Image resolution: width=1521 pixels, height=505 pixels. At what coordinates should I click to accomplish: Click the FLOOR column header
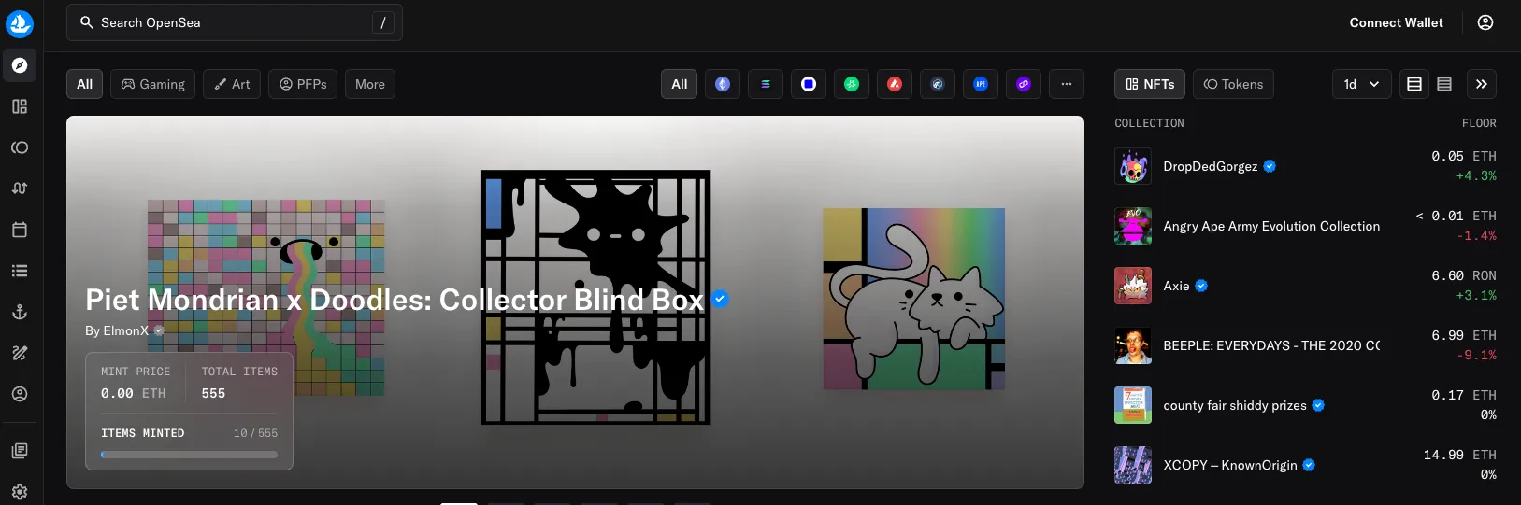1479,123
